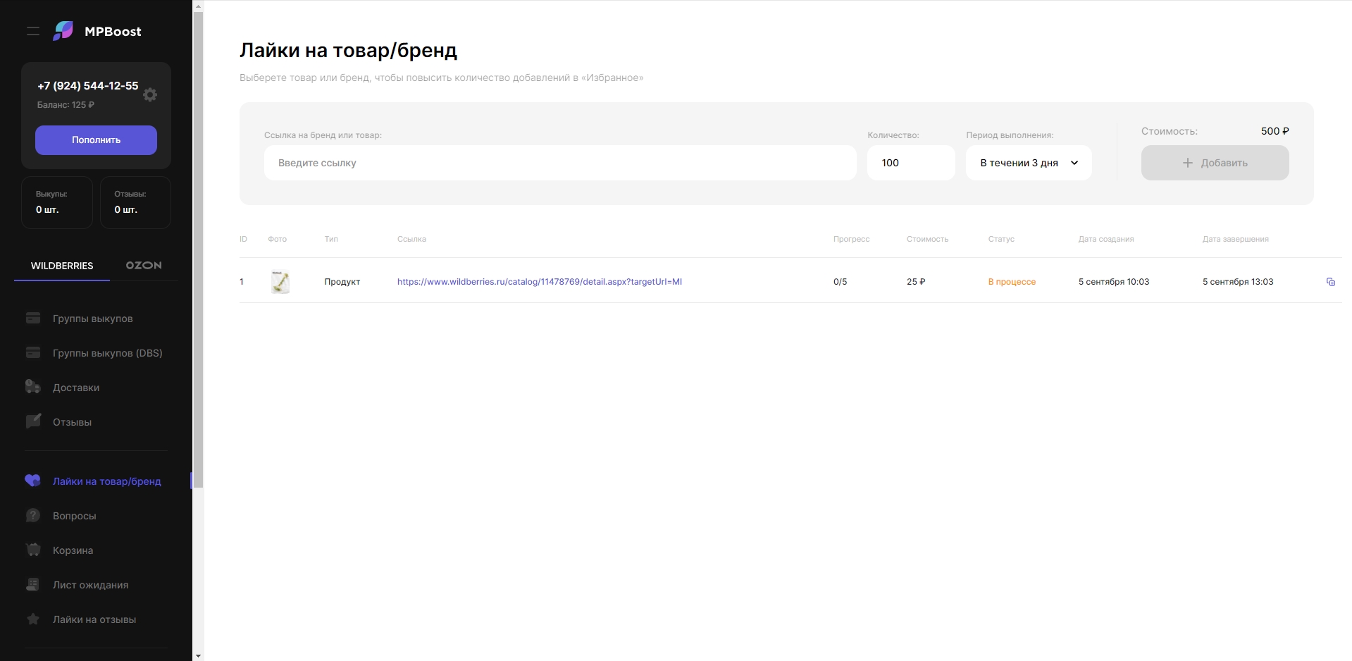Image resolution: width=1352 pixels, height=661 pixels.
Task: Click the Доставки truck icon
Action: pyautogui.click(x=33, y=387)
